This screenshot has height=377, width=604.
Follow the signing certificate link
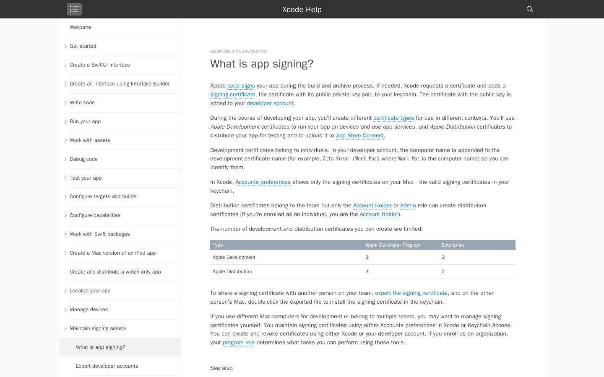coord(233,95)
